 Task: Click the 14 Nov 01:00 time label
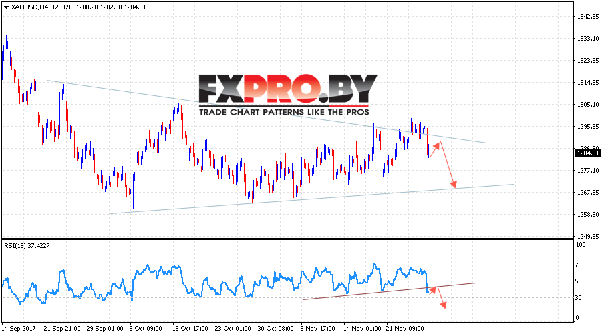(x=362, y=329)
